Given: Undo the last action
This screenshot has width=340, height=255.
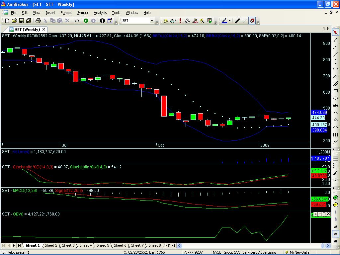Looking at the screenshot, I should (77, 21).
